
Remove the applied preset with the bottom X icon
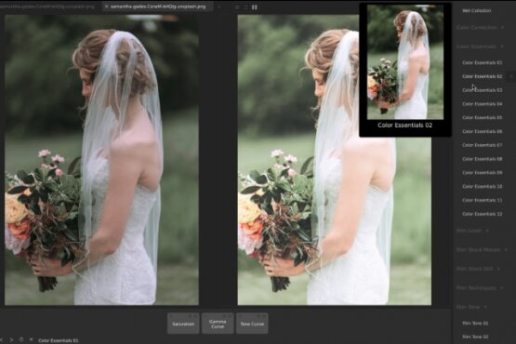[x=31, y=339]
